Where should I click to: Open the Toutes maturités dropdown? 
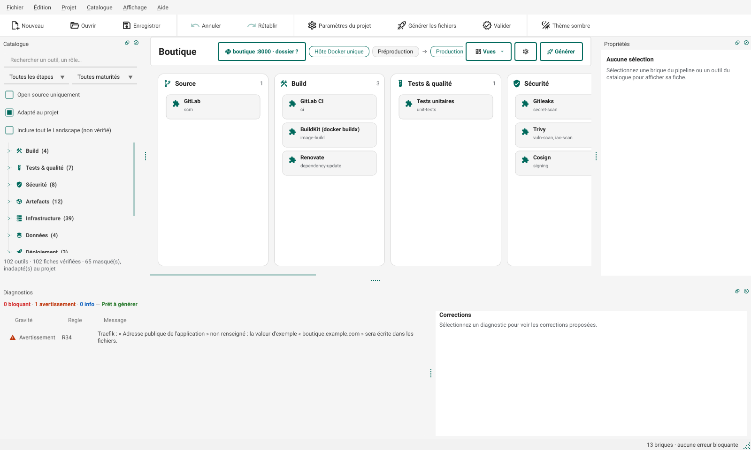coord(105,77)
